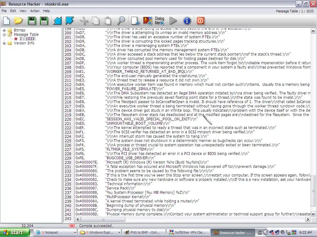Expand the Bitmap tree node
317x237 pixels.
point(4,30)
